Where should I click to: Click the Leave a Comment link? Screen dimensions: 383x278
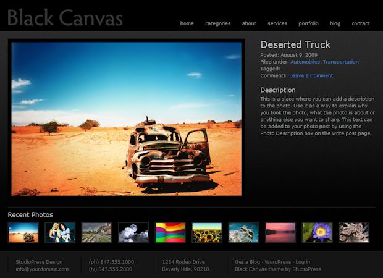(x=311, y=75)
